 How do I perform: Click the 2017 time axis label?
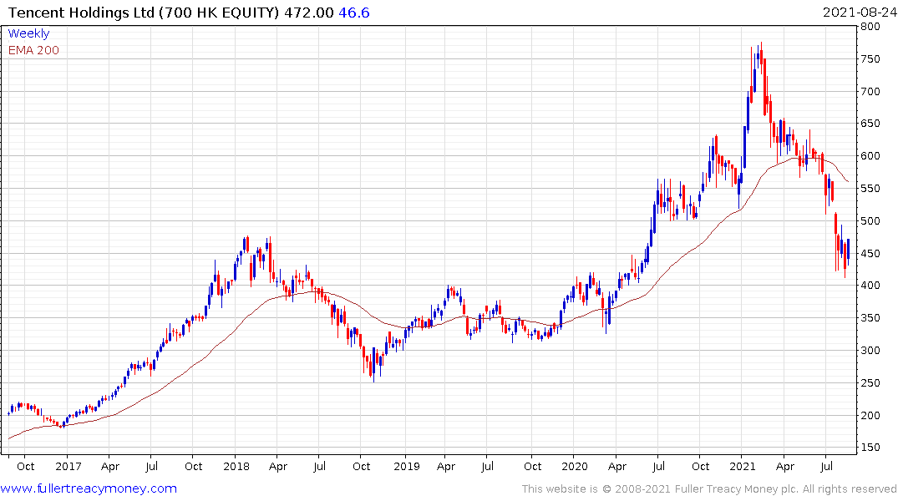click(68, 467)
